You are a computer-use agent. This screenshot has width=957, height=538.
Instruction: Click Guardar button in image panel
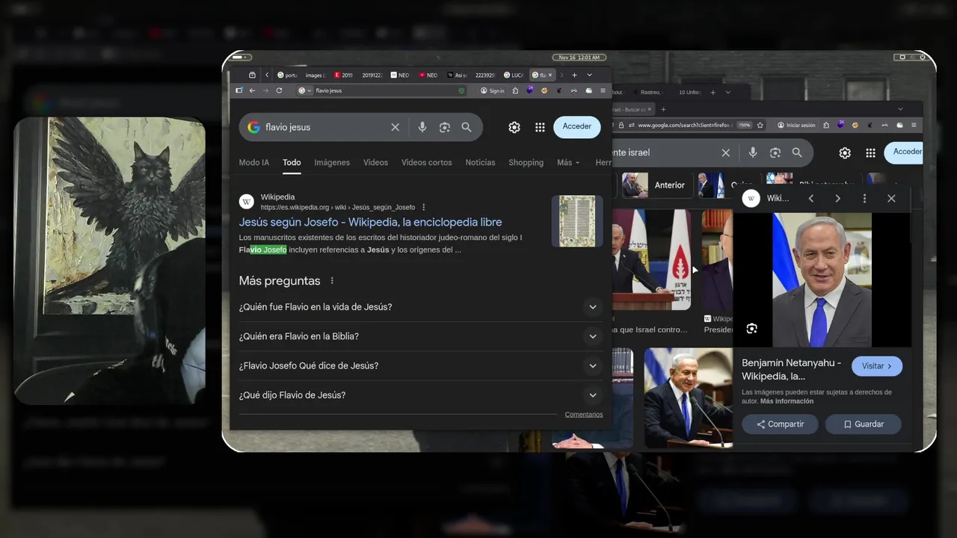click(864, 424)
